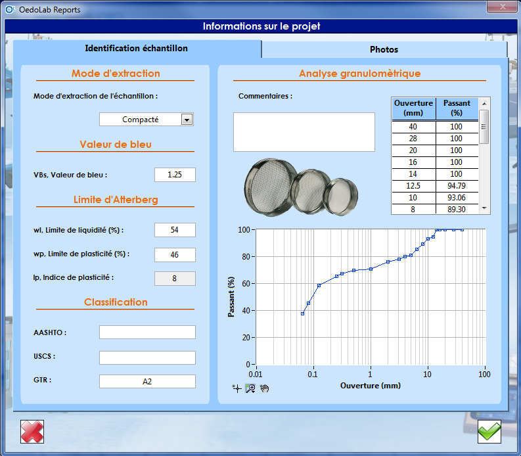Click the red X cancel icon
521x456 pixels.
(32, 432)
